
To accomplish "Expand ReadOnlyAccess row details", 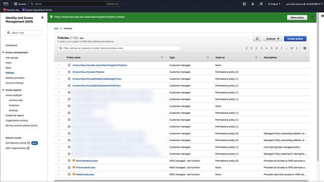I will tap(69, 174).
